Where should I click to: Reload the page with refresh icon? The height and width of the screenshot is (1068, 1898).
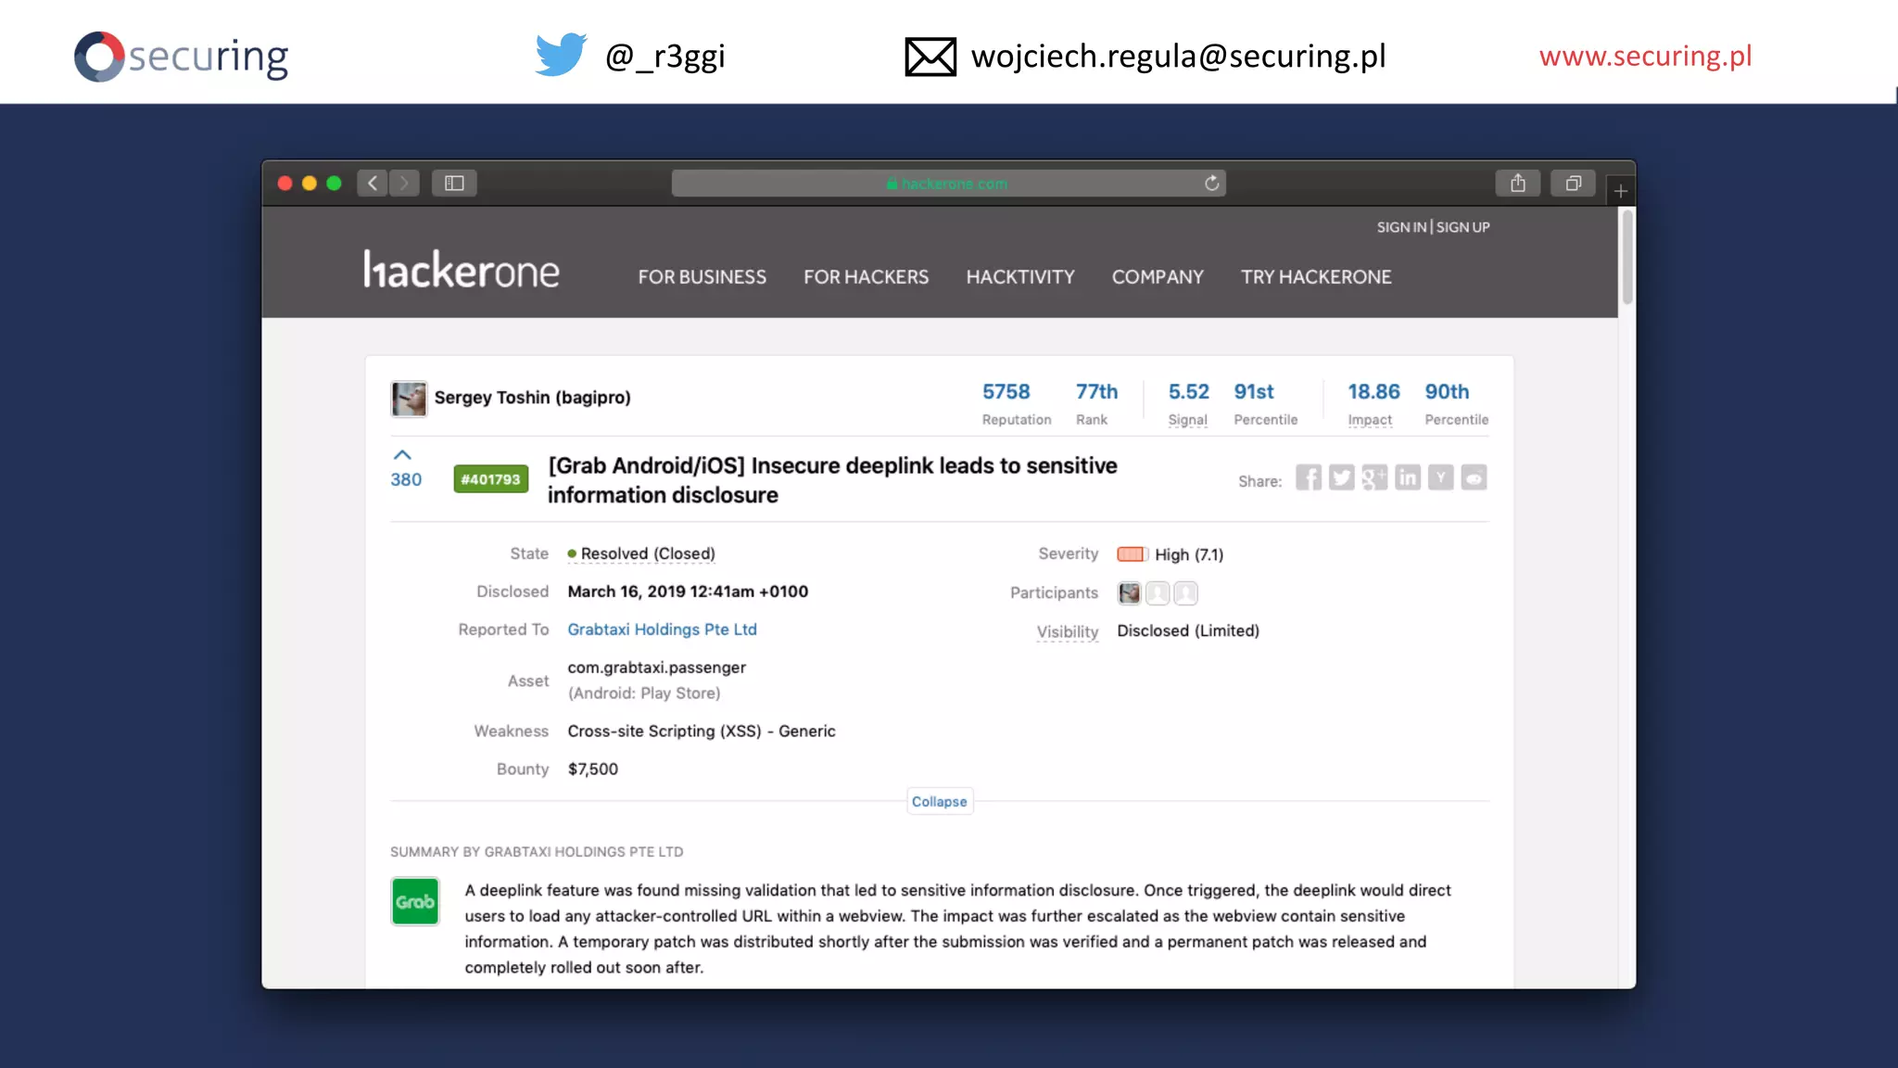1211,183
